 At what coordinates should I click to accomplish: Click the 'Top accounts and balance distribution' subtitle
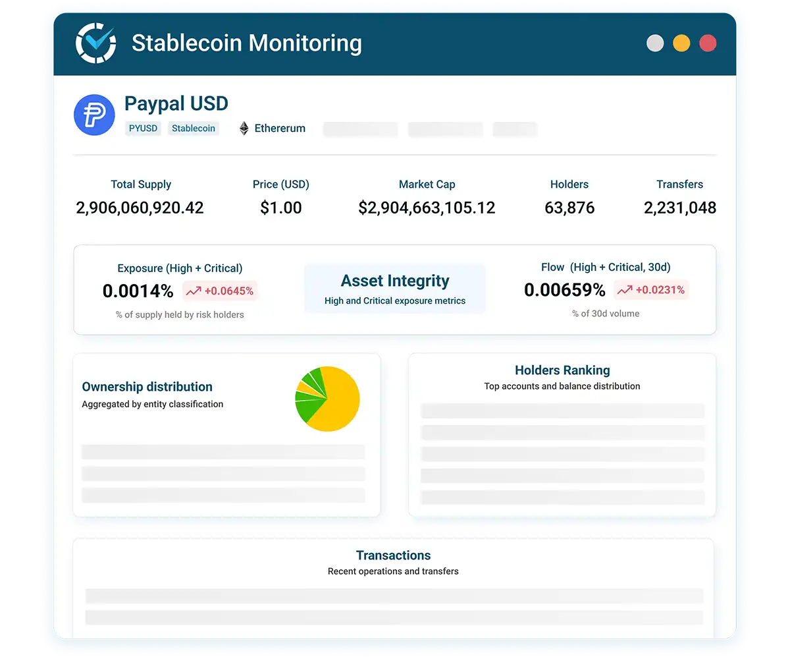coord(562,386)
